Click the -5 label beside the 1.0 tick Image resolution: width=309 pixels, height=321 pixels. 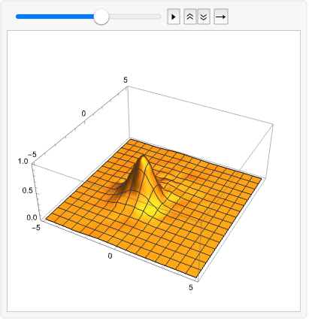pos(32,155)
